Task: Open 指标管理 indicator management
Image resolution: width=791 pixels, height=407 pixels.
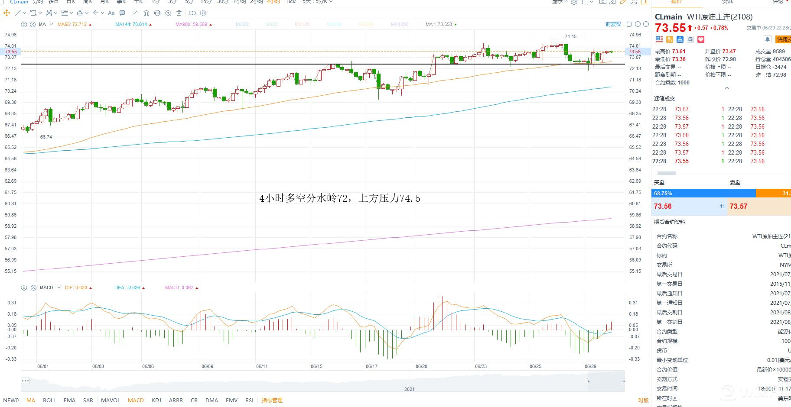Action: pos(272,400)
